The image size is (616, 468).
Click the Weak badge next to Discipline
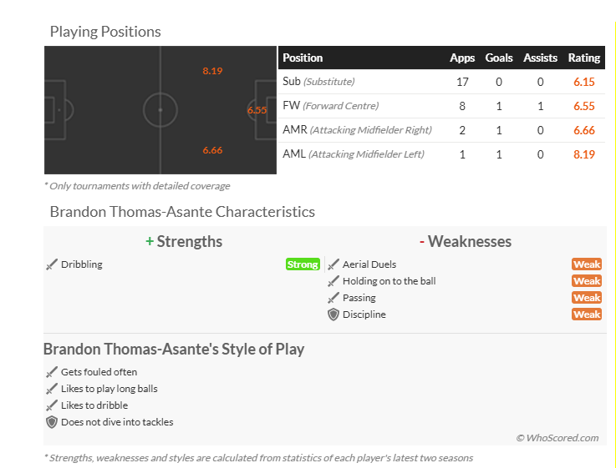click(x=587, y=315)
